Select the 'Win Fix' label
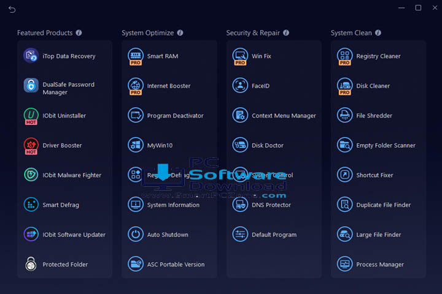 point(262,56)
